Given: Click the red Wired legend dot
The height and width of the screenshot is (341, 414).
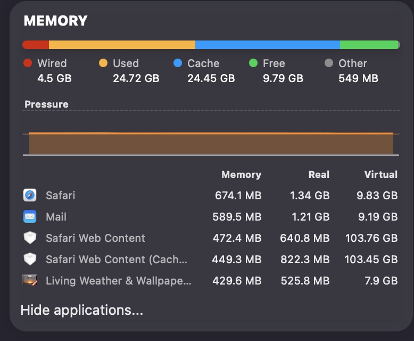Looking at the screenshot, I should [x=28, y=63].
